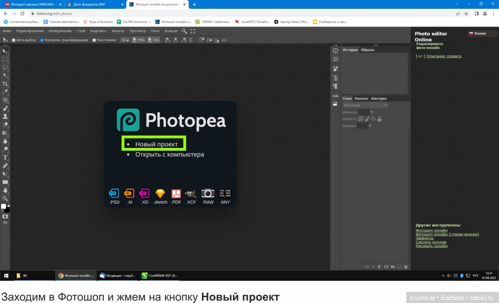
Task: Switch to the Образцы tab
Action: click(x=367, y=50)
